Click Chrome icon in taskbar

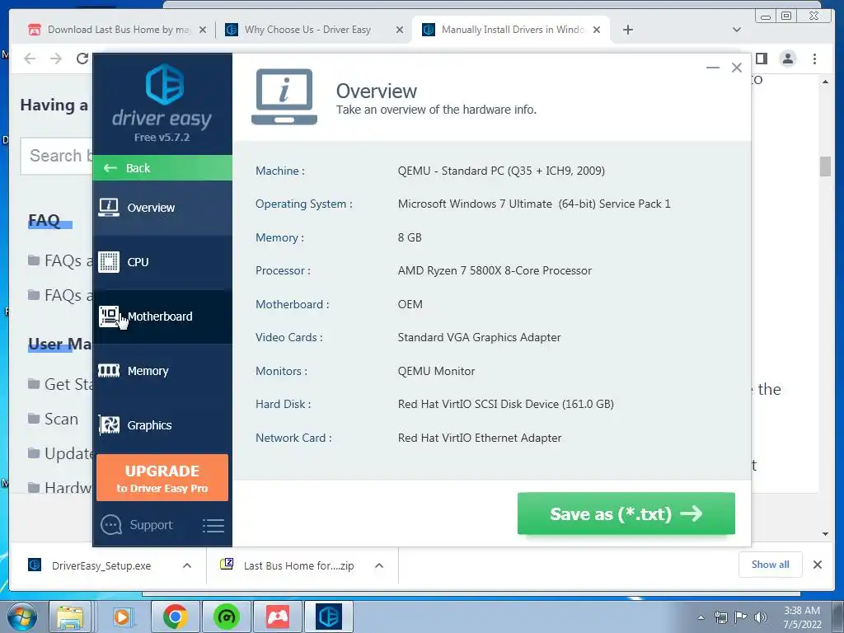pos(175,617)
